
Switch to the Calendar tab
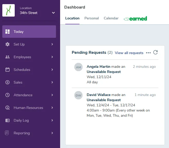click(111, 18)
